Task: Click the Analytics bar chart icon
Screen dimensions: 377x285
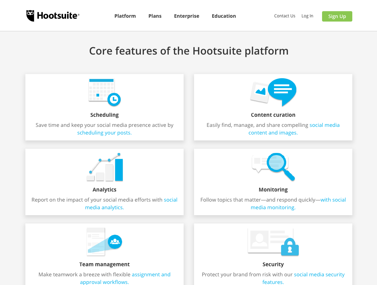Action: 105,167
